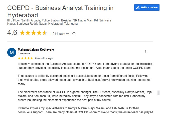Click the paragraph about placement assistance
Image resolution: width=169 pixels, height=115 pixels.
pos(85,96)
